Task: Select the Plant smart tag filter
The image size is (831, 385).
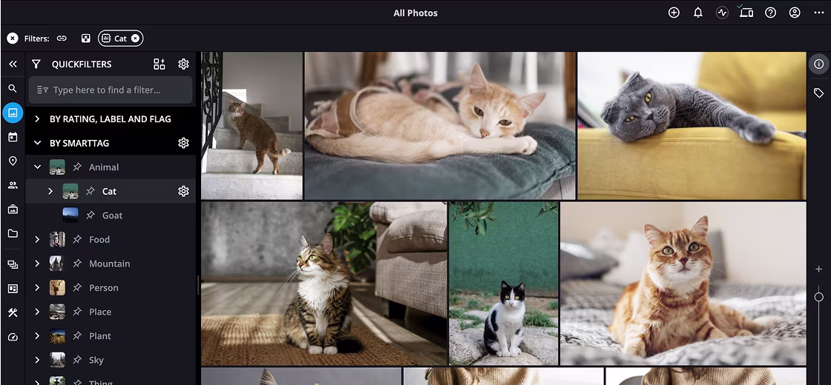Action: pyautogui.click(x=99, y=336)
